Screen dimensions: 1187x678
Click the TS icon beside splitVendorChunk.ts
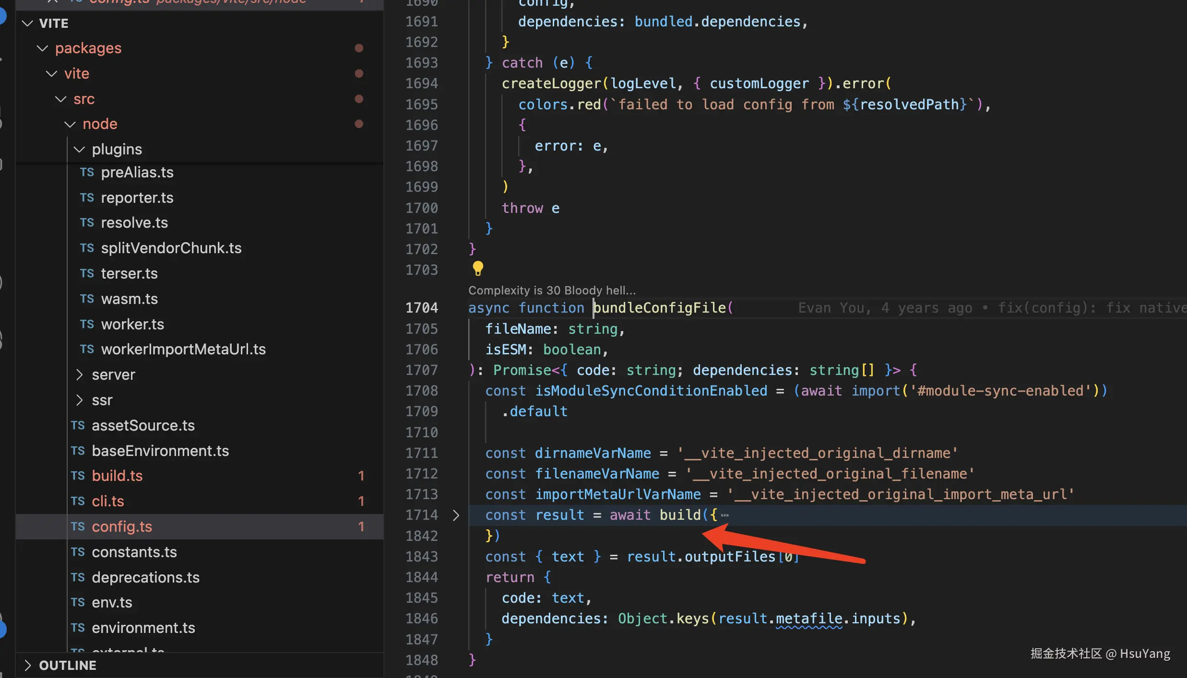click(x=87, y=248)
